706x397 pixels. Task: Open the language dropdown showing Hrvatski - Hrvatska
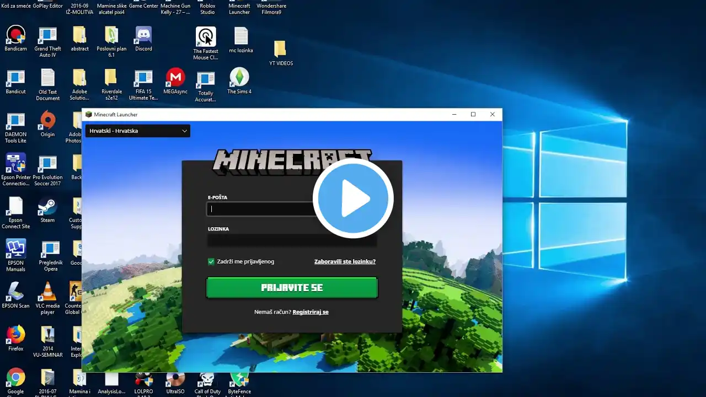[x=138, y=131]
